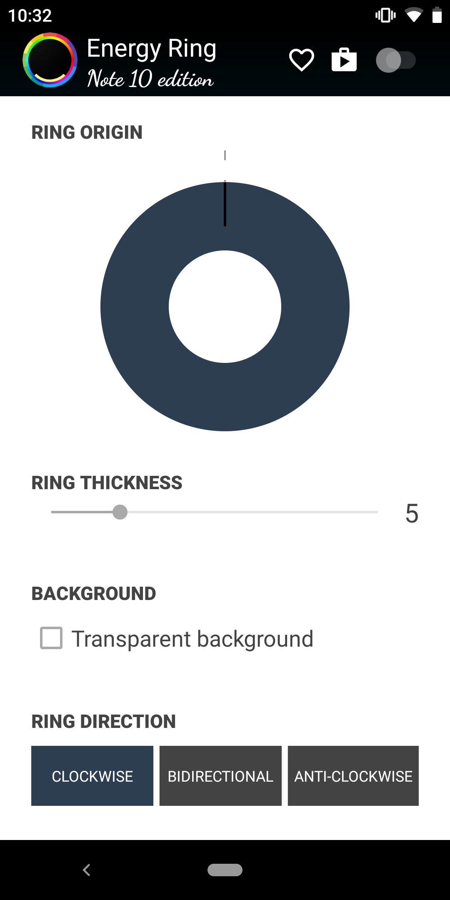
Task: Click the ring origin marker line
Action: 225,203
